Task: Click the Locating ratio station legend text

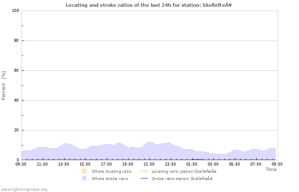Action: point(184,171)
